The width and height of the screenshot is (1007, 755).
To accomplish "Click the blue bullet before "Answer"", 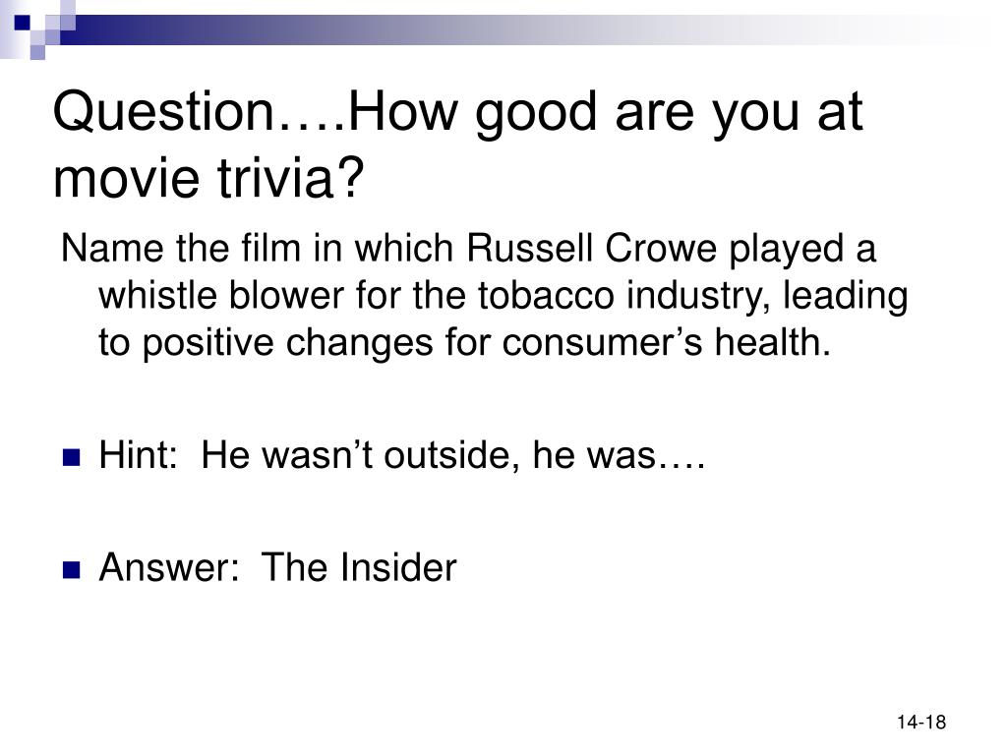I will (x=71, y=570).
